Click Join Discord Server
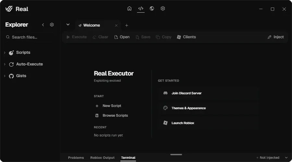Viewport: 292px width, 162px height. (x=209, y=93)
